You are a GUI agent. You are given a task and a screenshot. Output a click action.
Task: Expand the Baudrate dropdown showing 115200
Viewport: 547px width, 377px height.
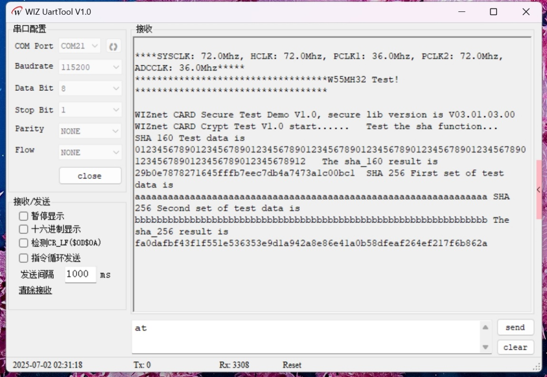90,68
